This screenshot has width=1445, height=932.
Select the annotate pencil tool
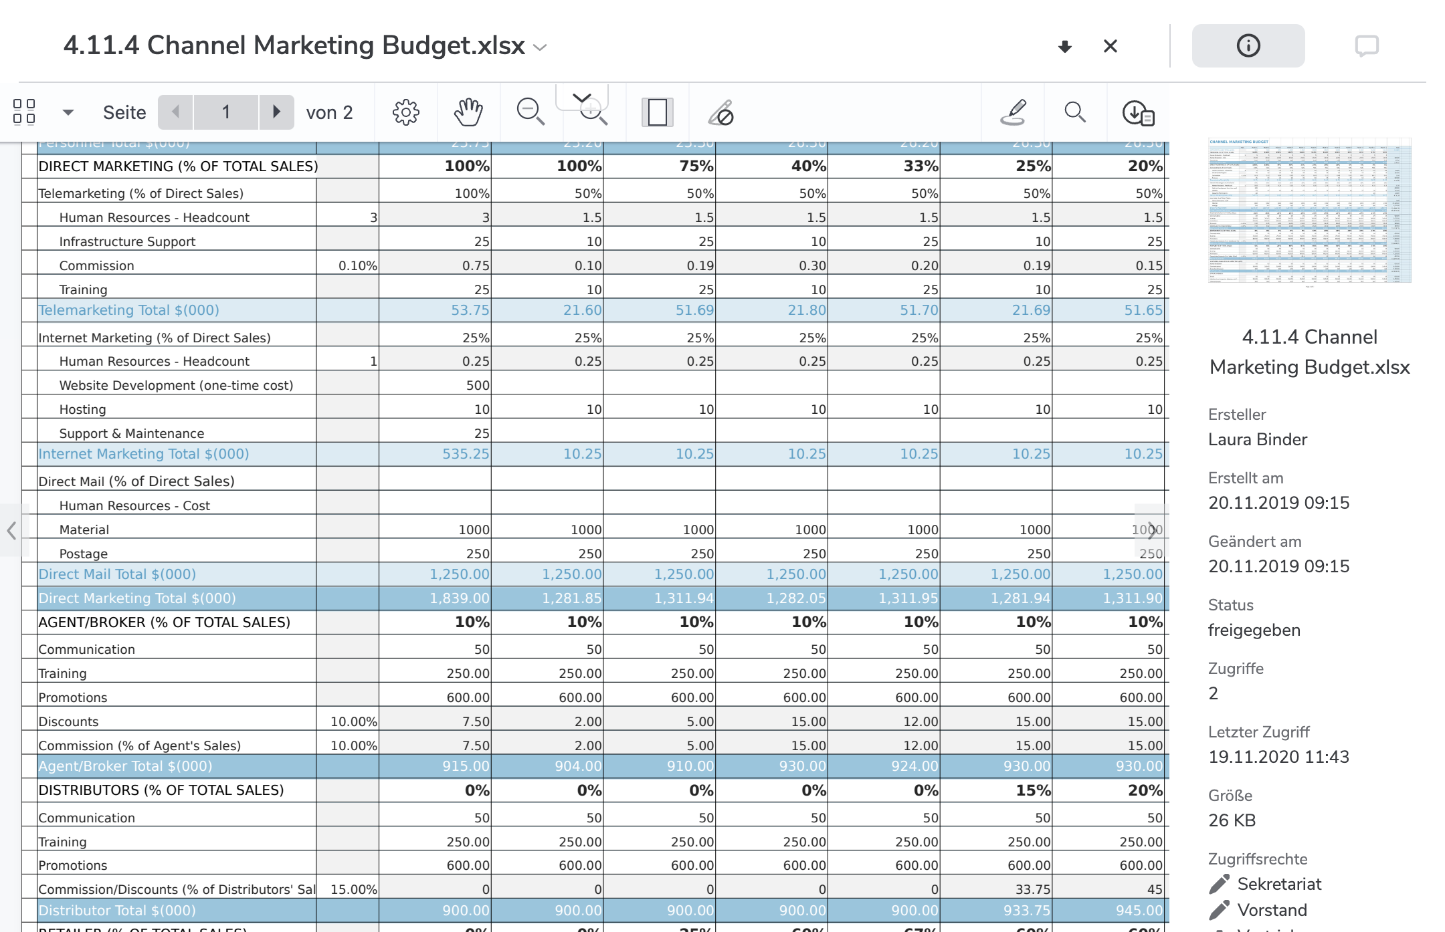pos(1014,112)
